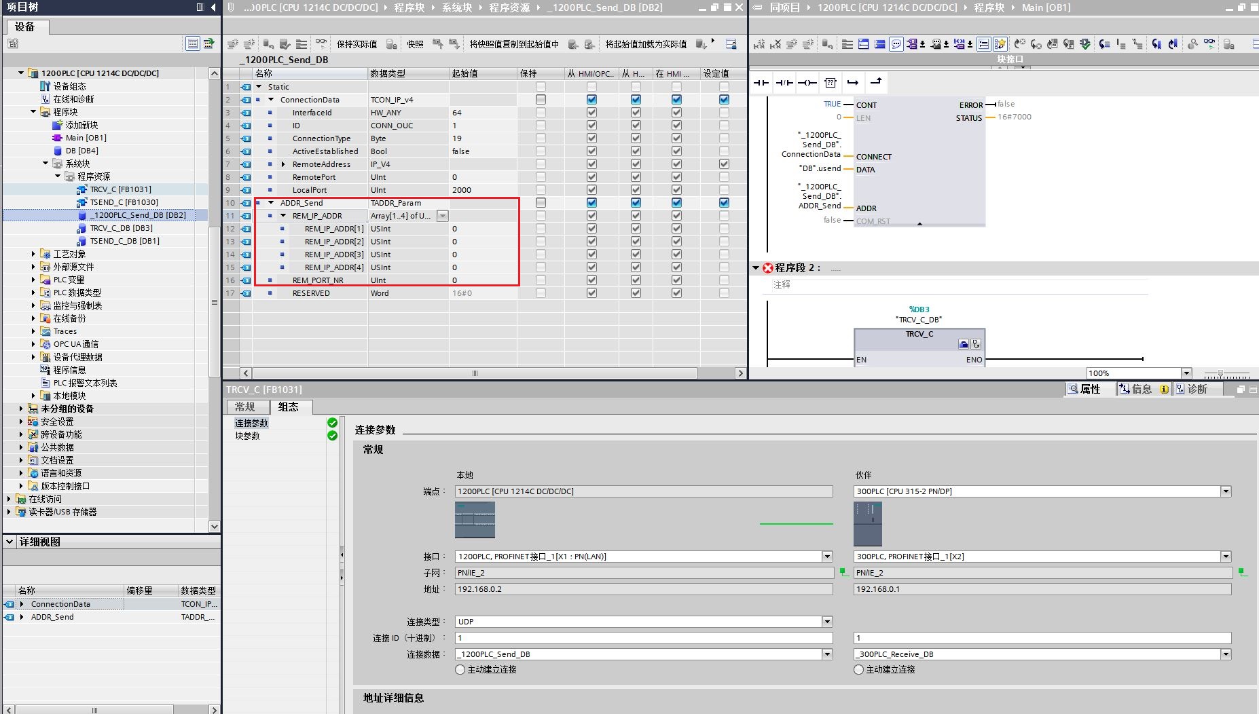Click the open branch icon

(x=853, y=83)
